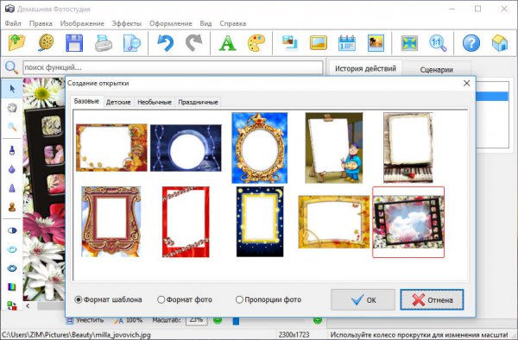Select the arrow pointer tool in sidebar
The height and width of the screenshot is (340, 518).
click(12, 89)
